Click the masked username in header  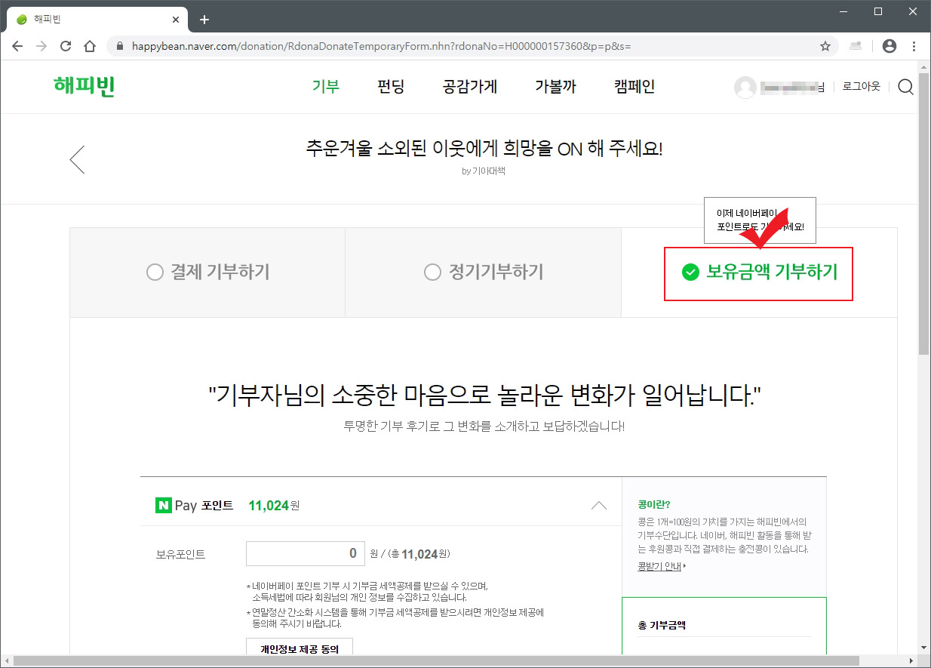(792, 87)
